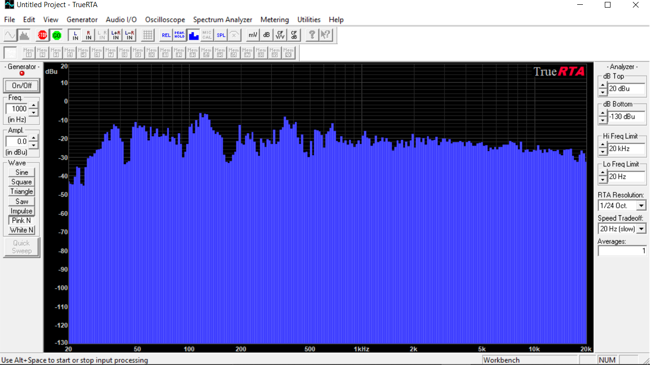Select the R IN input icon
This screenshot has width=650, height=365.
pyautogui.click(x=89, y=35)
